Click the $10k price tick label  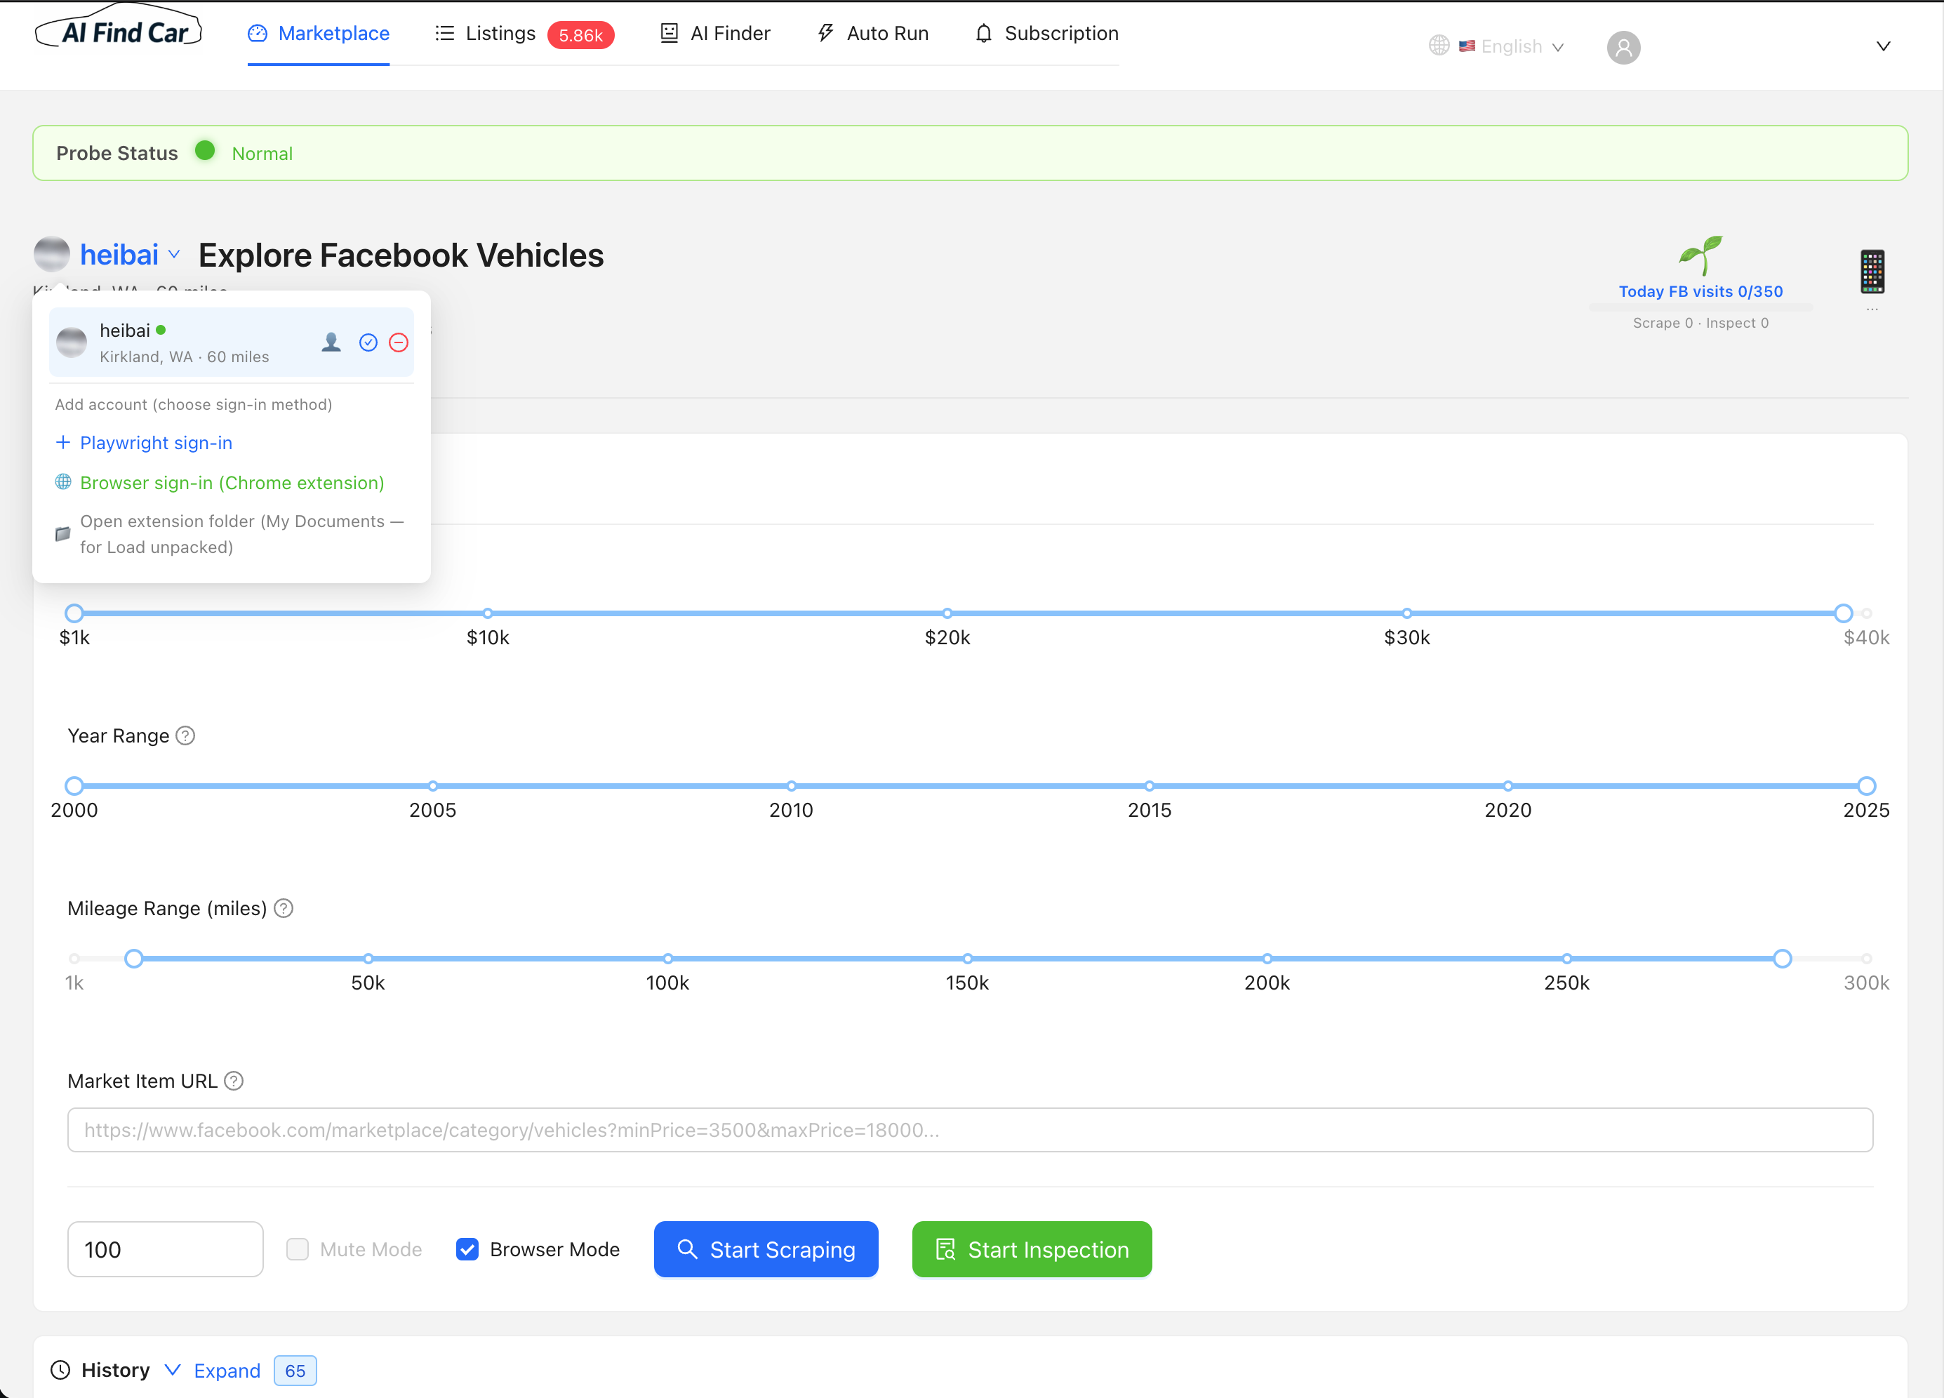pyautogui.click(x=488, y=638)
